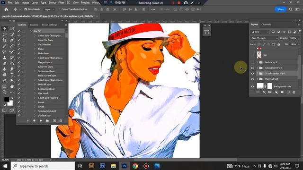The height and width of the screenshot is (170, 303).
Task: Pick the Crop tool
Action: [4, 40]
